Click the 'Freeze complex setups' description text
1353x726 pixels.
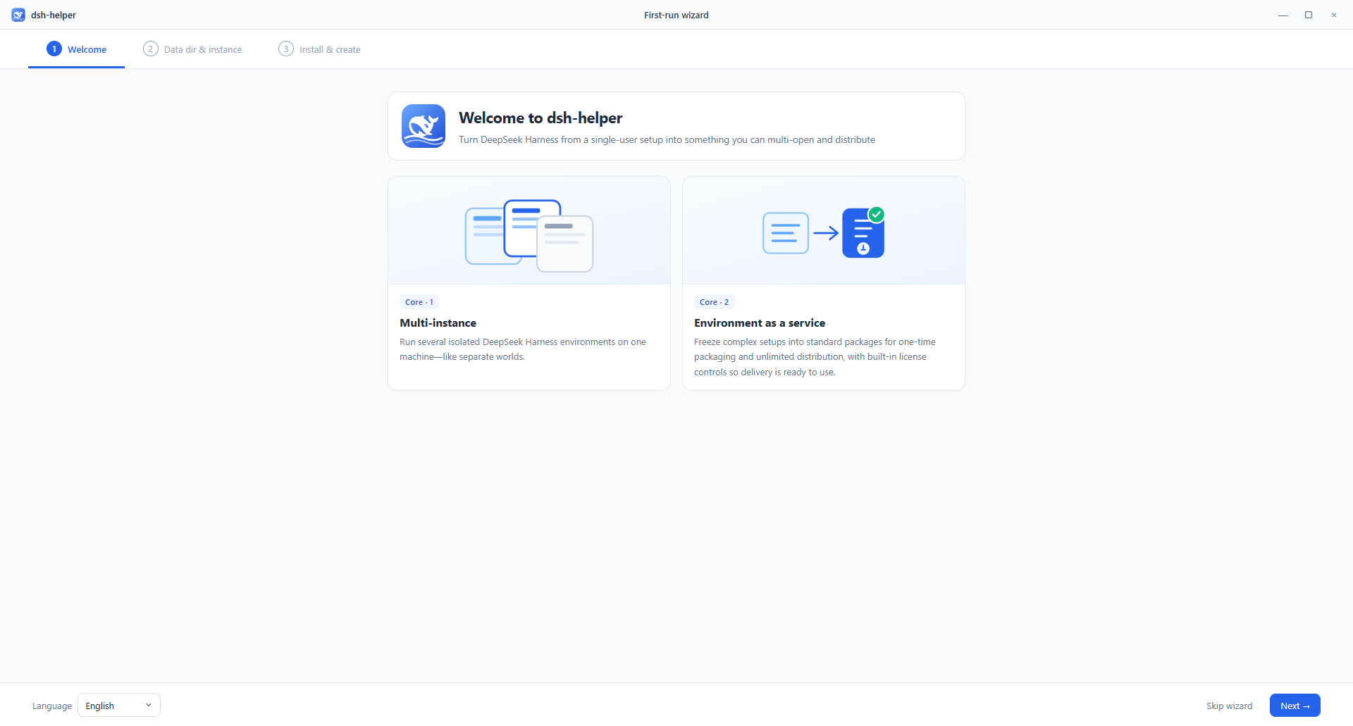click(x=815, y=357)
